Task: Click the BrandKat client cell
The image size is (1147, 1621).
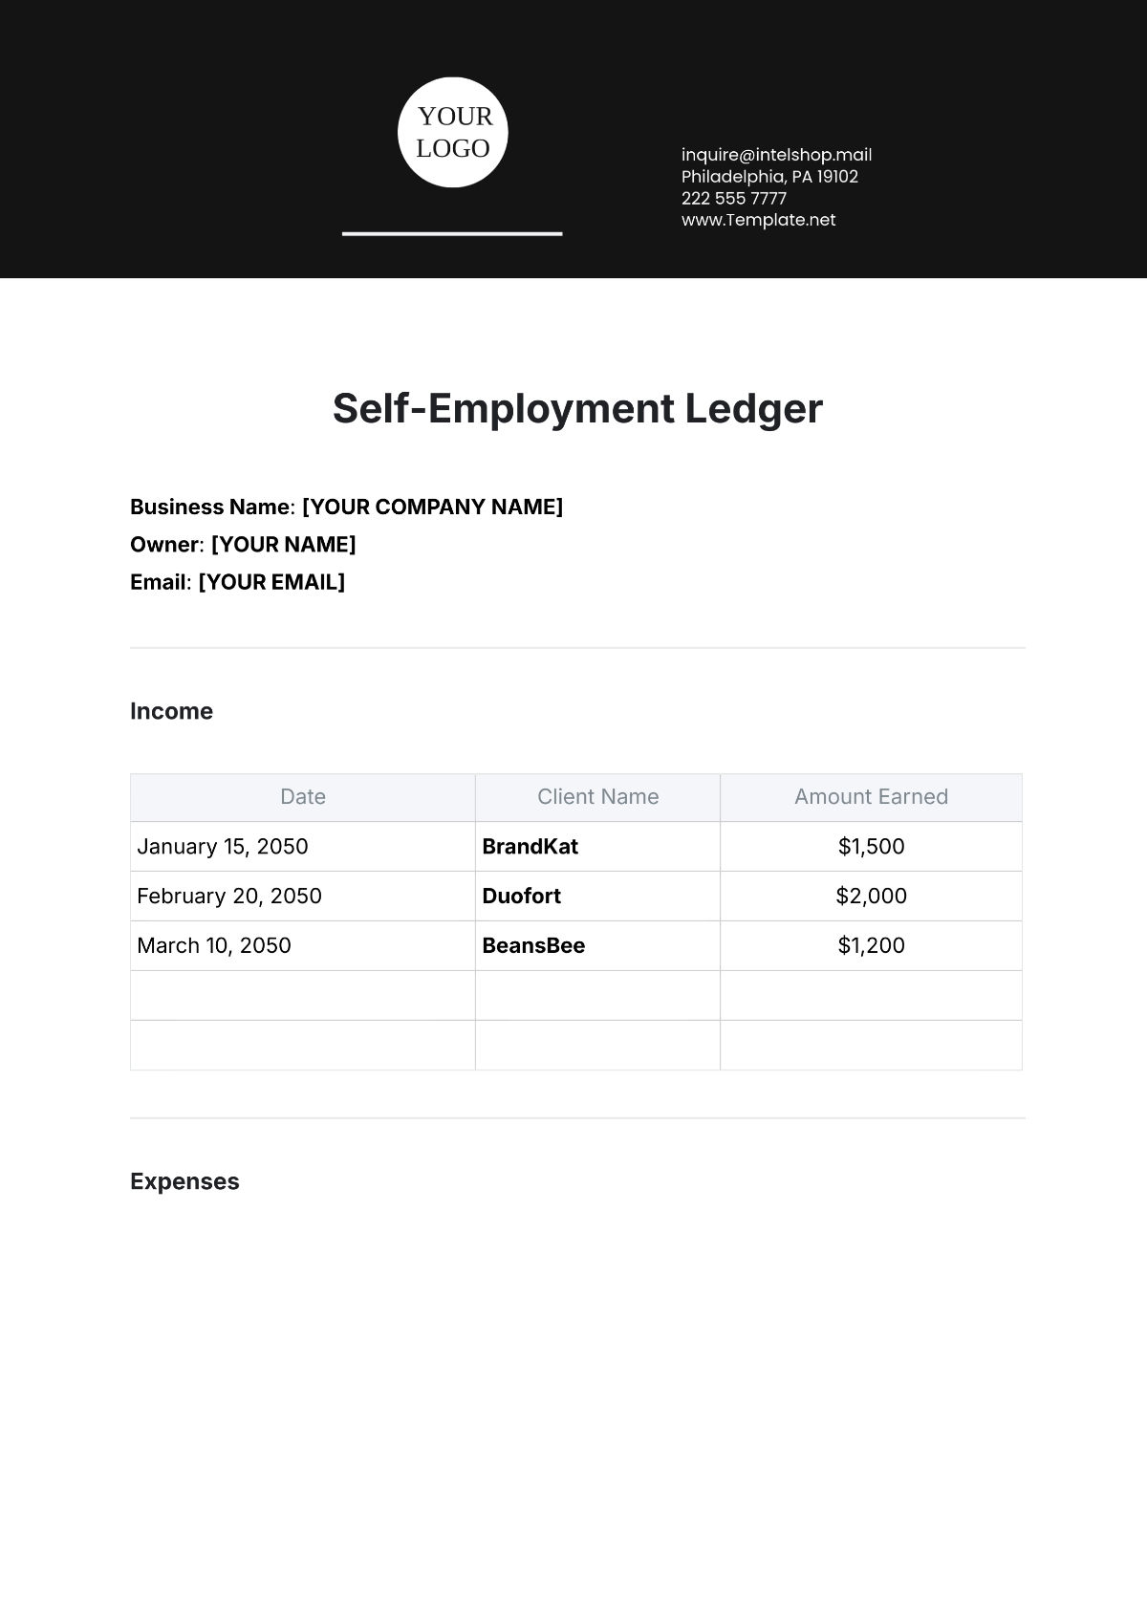Action: point(530,847)
